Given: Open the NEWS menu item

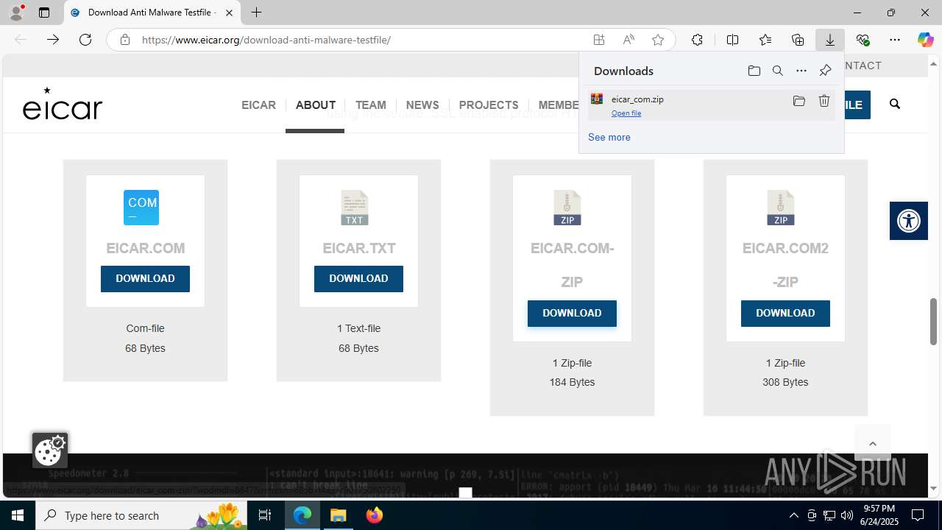Looking at the screenshot, I should tap(422, 105).
